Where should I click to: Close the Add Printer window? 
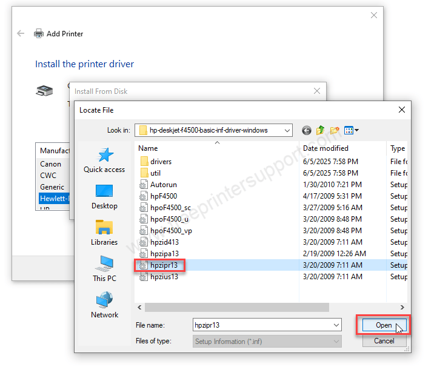click(x=374, y=15)
